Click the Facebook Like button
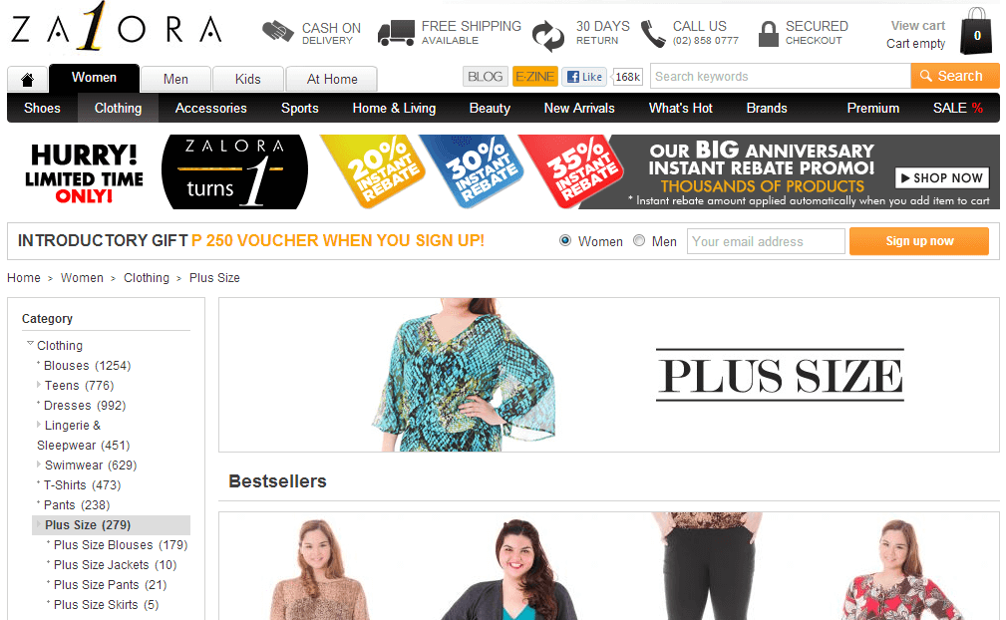The image size is (1006, 620). point(584,77)
